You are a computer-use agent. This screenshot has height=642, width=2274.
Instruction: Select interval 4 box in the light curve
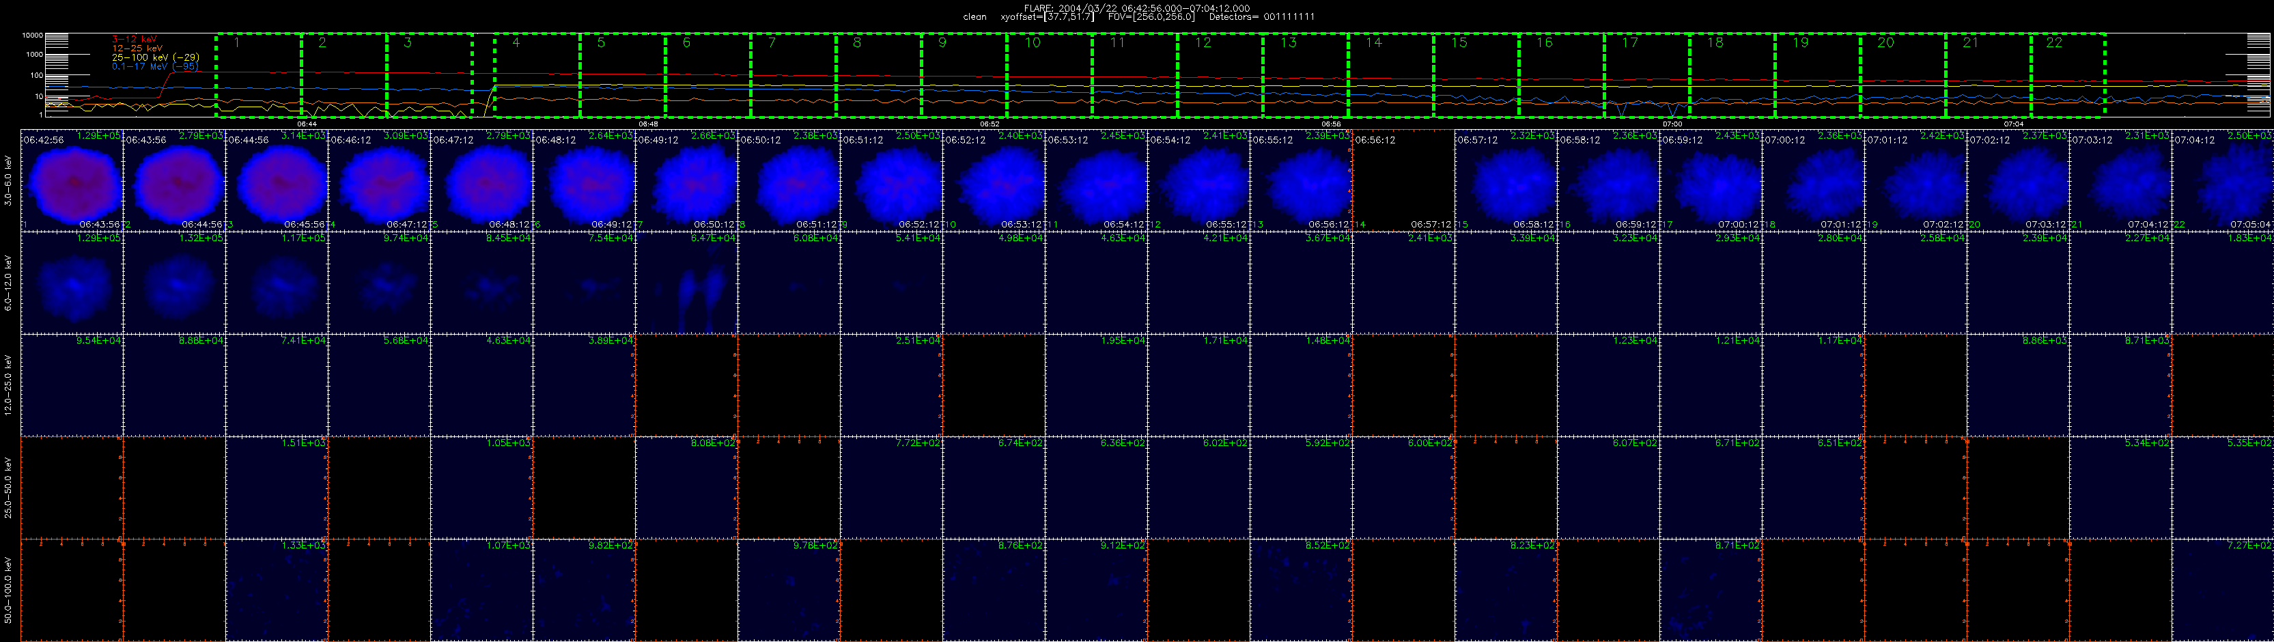click(x=537, y=75)
